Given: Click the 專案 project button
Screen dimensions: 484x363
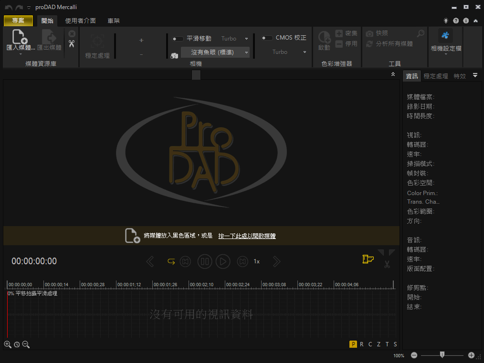Looking at the screenshot, I should coord(18,21).
